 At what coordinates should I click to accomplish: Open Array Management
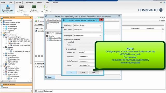(x=46, y=9)
